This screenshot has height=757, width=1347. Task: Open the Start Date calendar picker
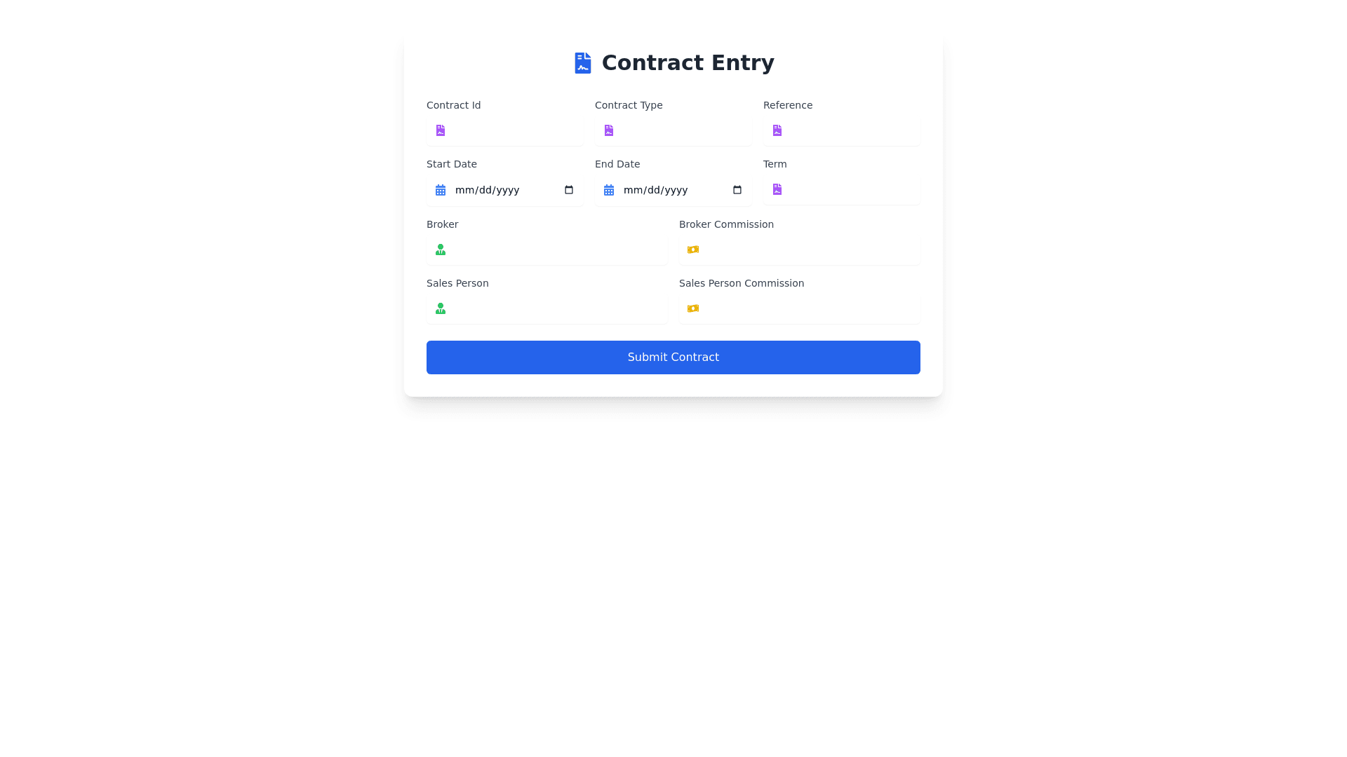569,190
